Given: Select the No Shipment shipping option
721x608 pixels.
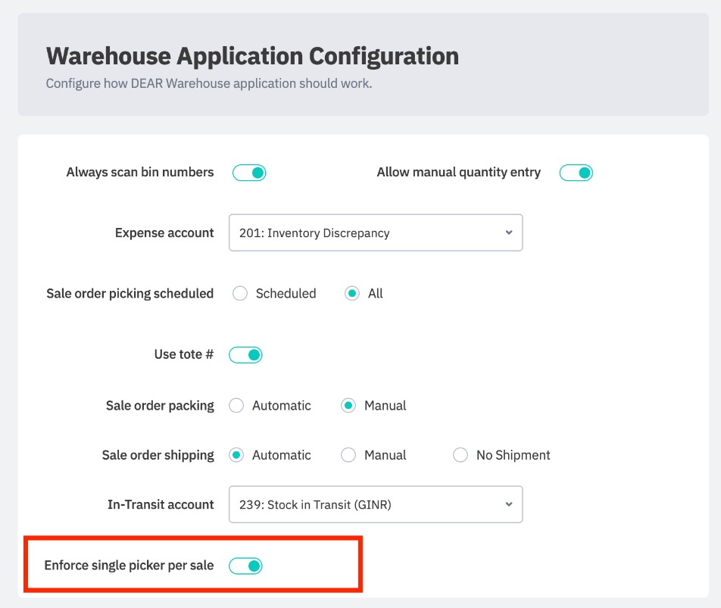Looking at the screenshot, I should point(460,455).
